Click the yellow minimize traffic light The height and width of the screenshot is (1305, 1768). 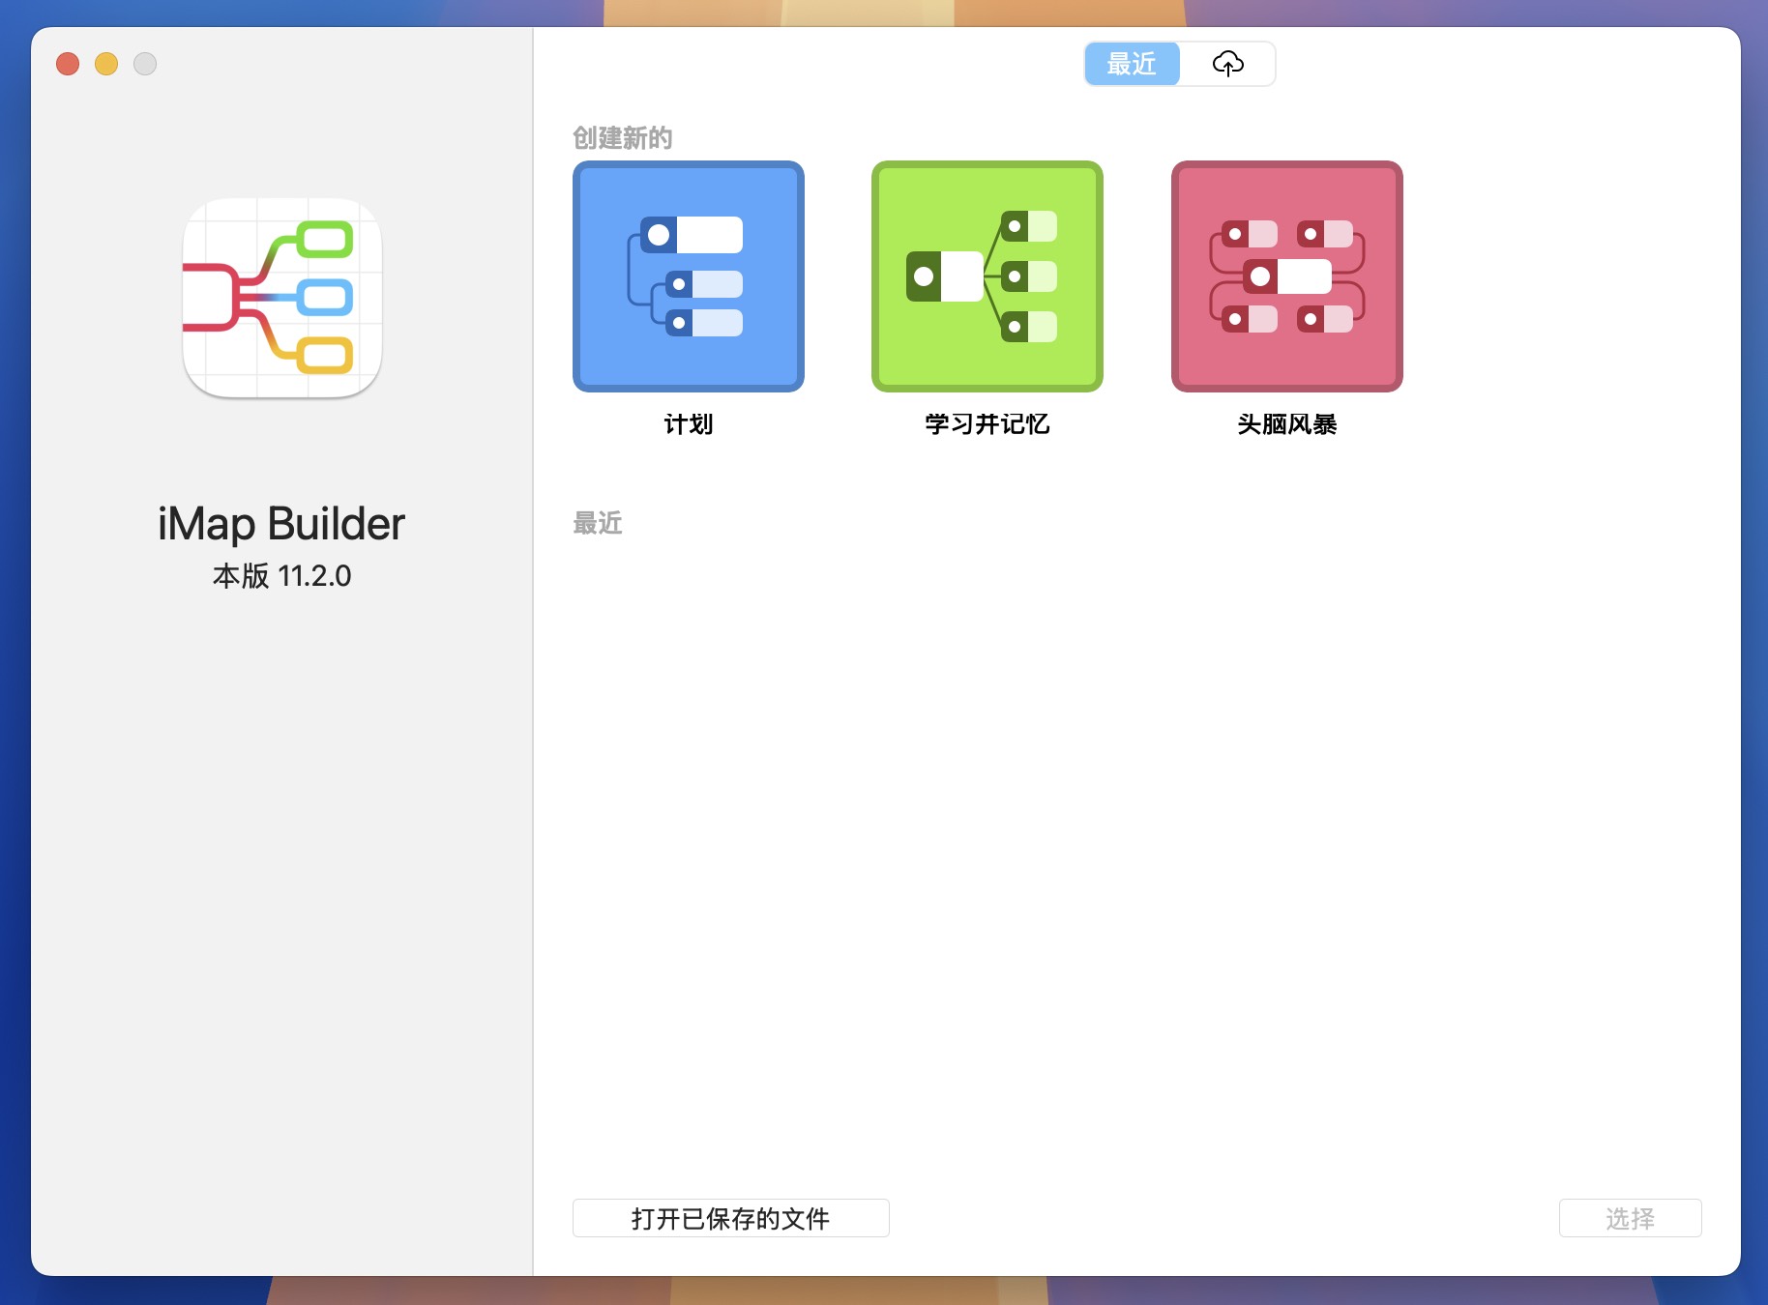pos(106,63)
